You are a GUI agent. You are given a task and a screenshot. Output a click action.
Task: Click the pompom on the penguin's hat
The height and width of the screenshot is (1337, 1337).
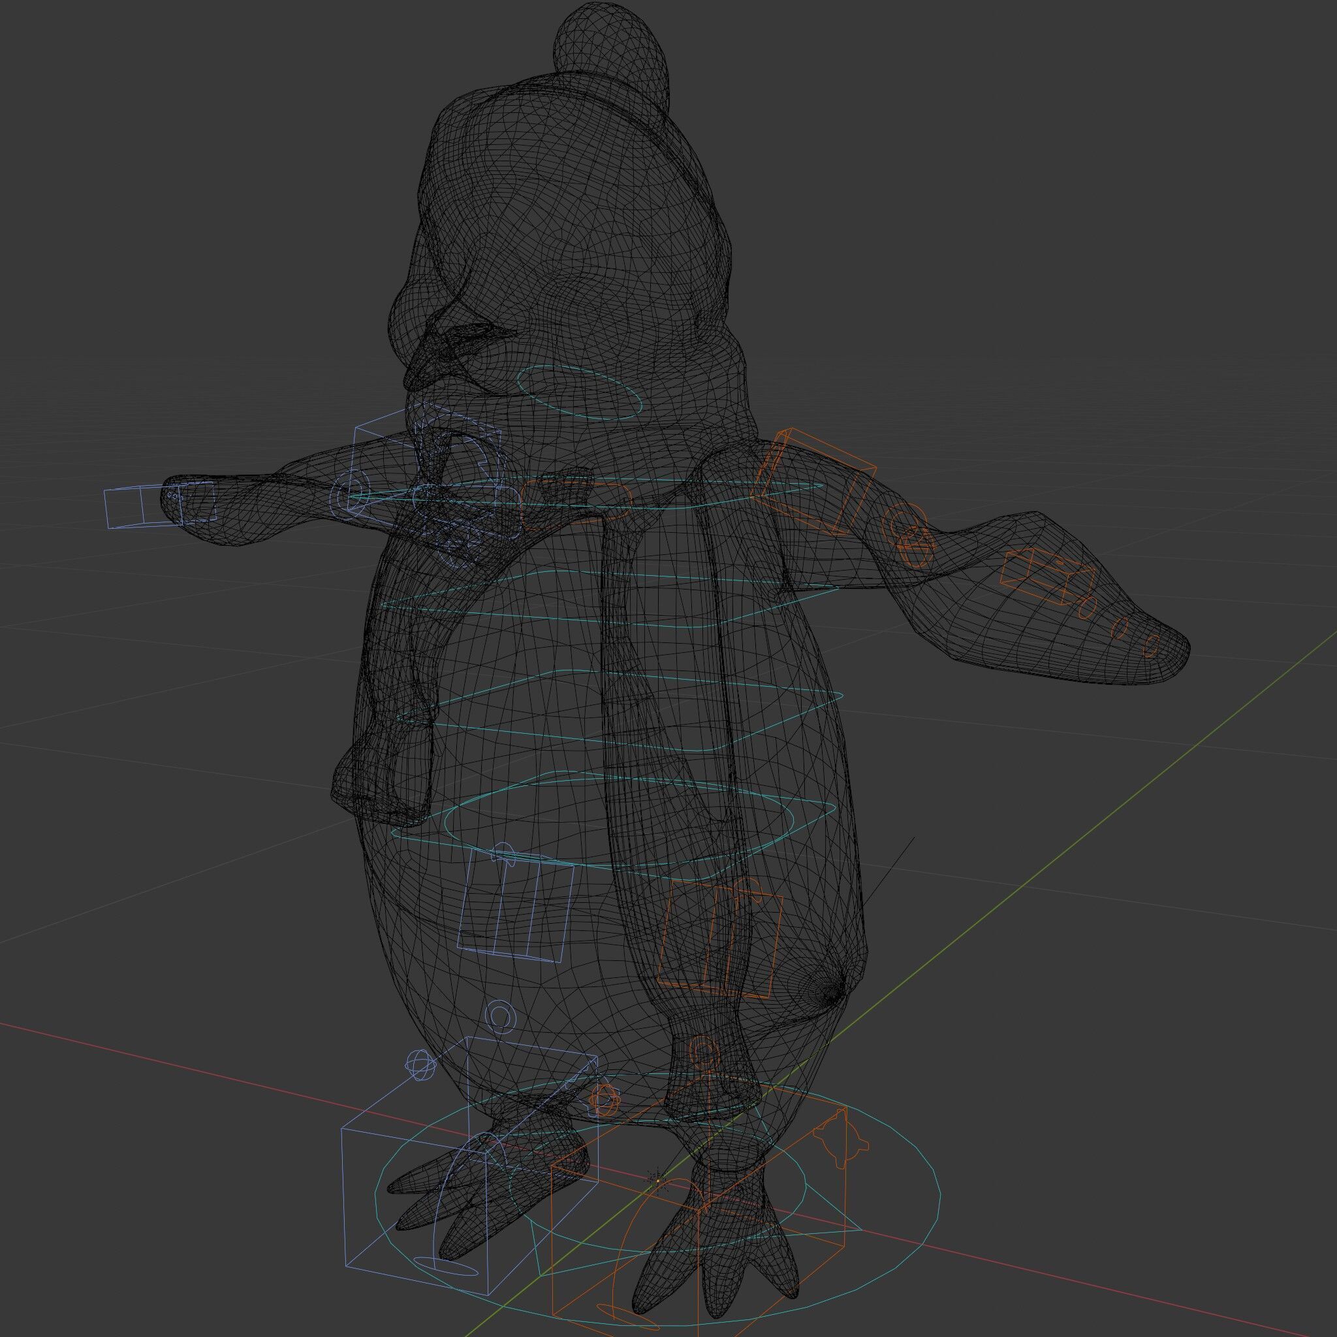611,57
